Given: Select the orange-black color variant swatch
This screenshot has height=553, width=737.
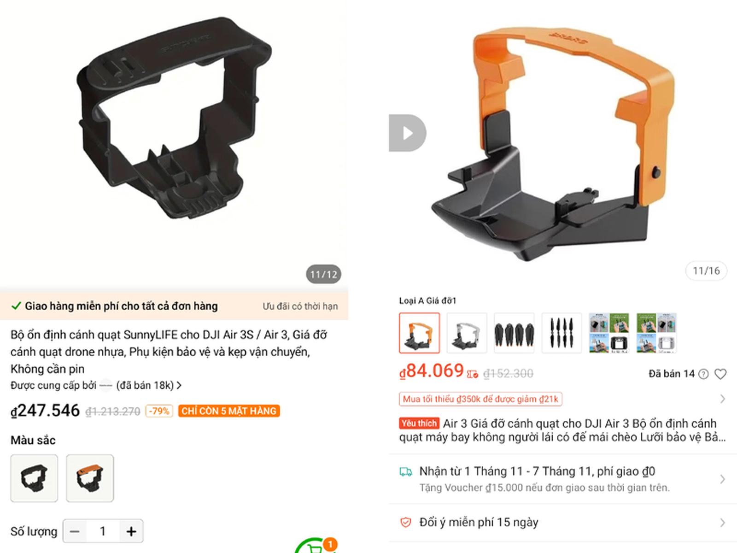Looking at the screenshot, I should pyautogui.click(x=90, y=478).
